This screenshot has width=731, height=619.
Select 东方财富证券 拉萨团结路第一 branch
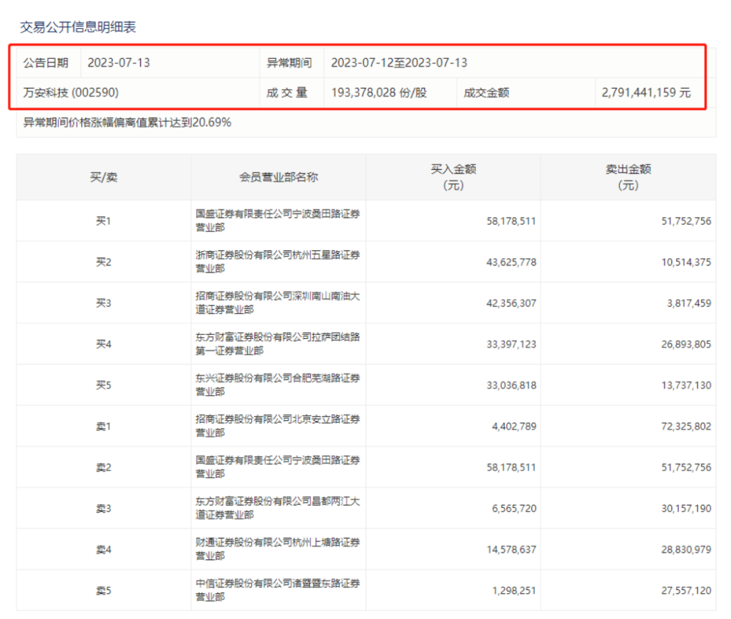278,344
